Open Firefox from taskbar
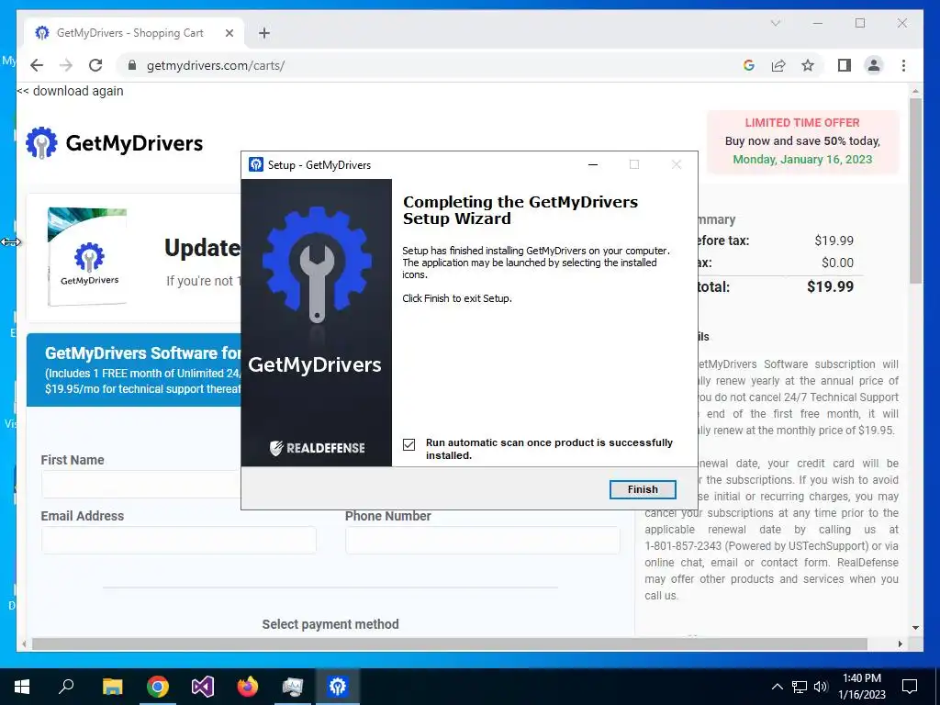 pyautogui.click(x=248, y=687)
